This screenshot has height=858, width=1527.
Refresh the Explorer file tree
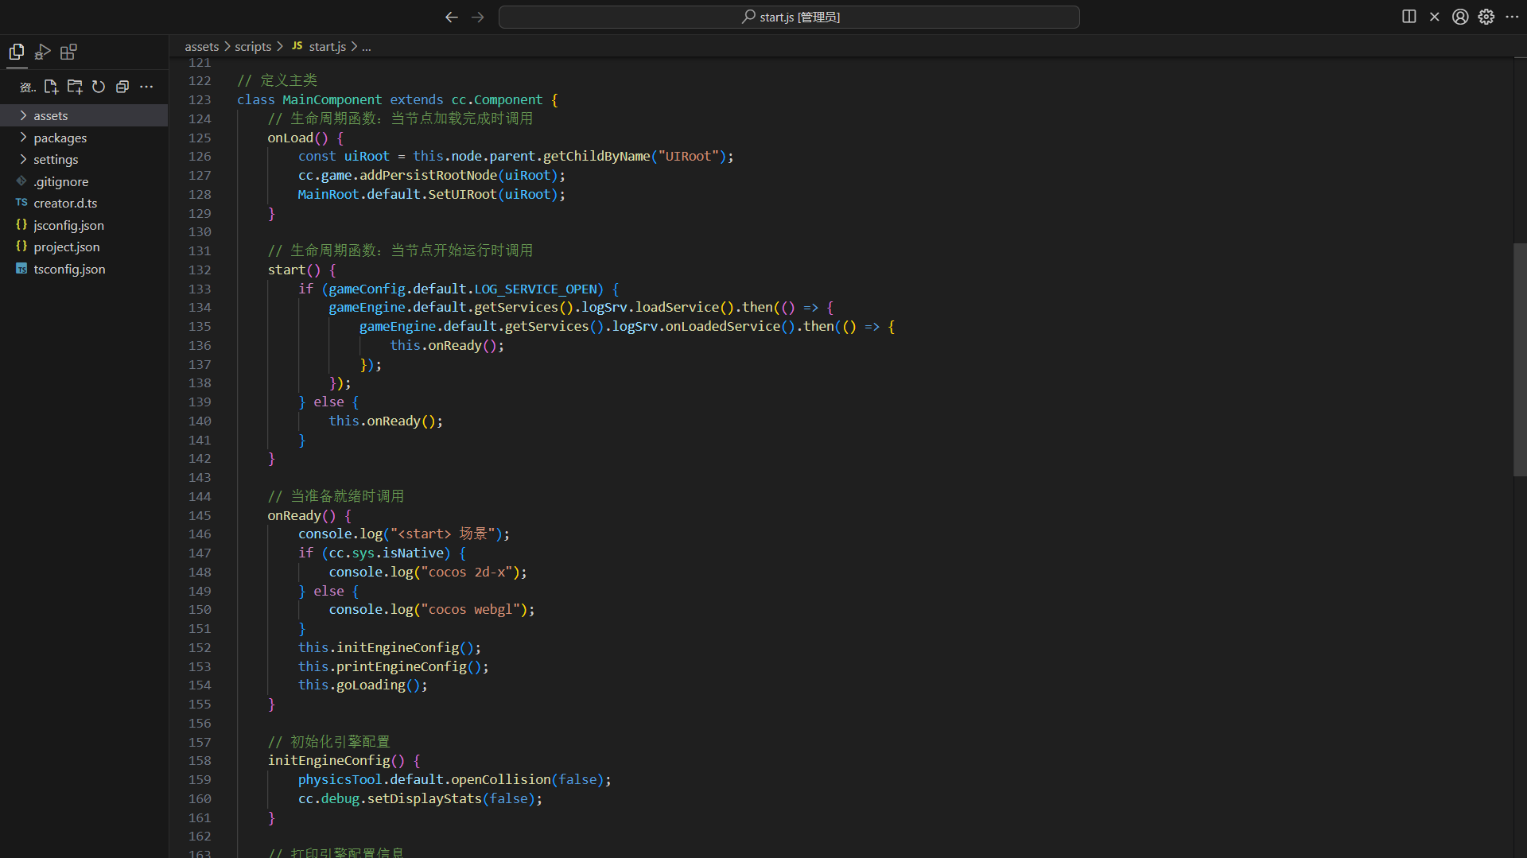(x=99, y=87)
